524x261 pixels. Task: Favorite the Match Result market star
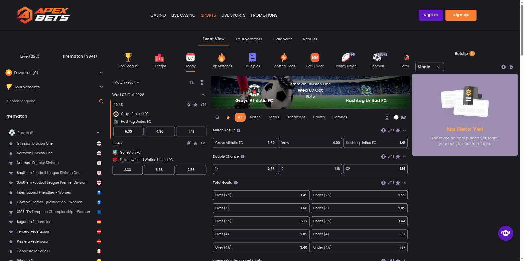coord(398,130)
